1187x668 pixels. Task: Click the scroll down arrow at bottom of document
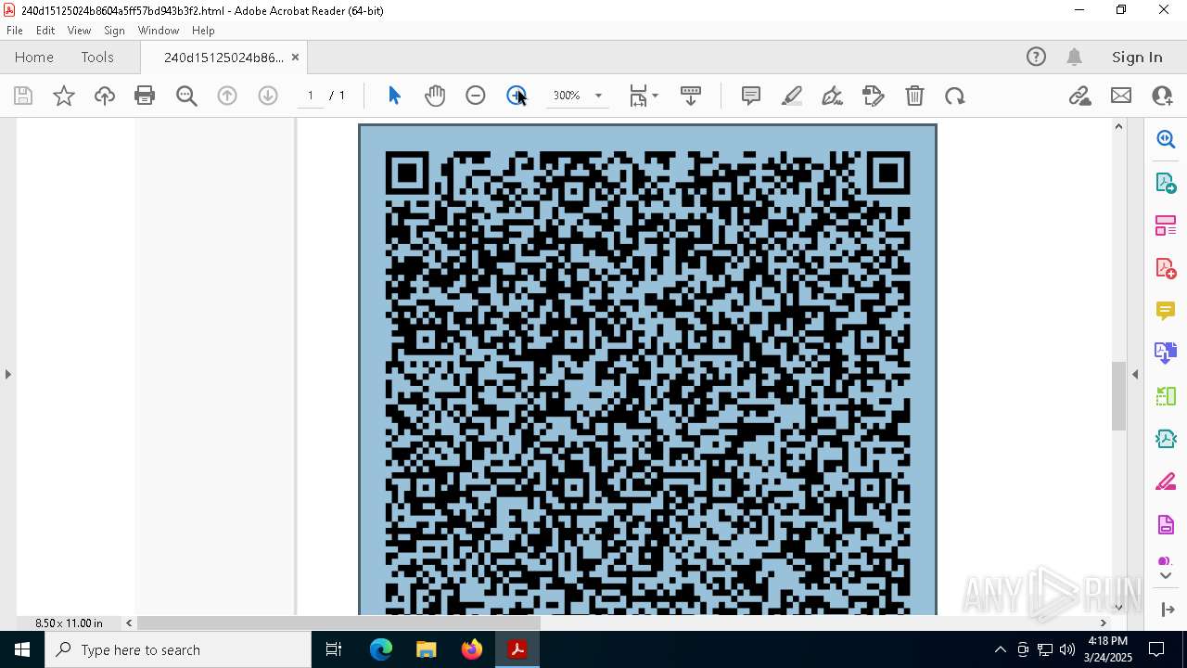1118,607
